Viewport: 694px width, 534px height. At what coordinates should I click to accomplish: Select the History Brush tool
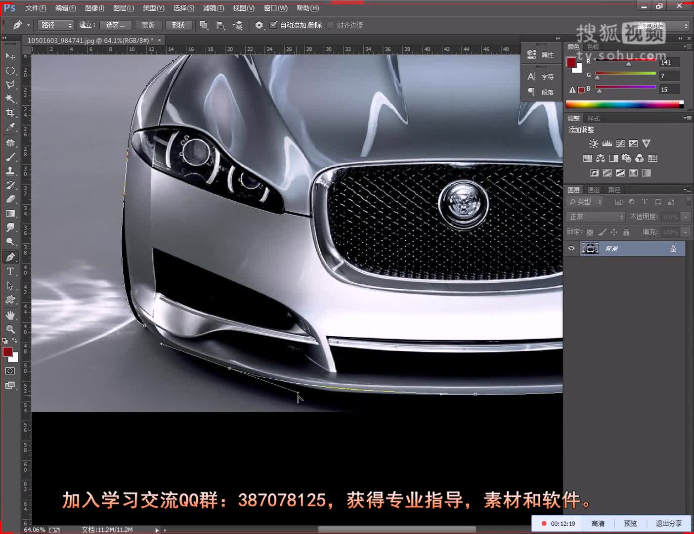[10, 185]
